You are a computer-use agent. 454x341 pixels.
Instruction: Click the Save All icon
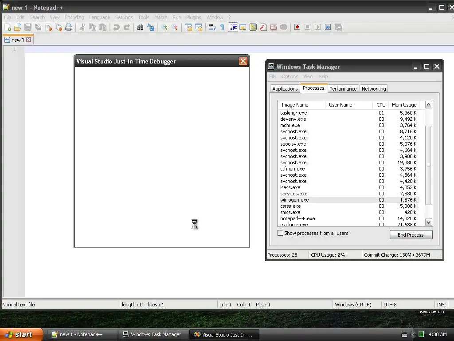[38, 27]
